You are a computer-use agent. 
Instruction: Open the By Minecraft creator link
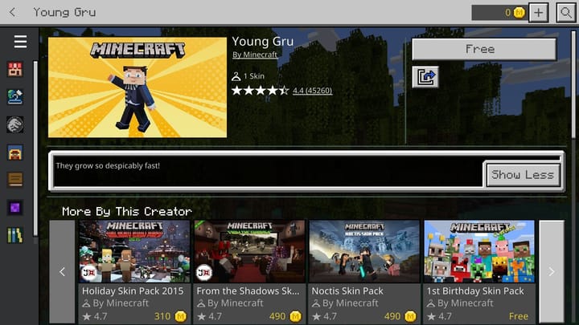[x=255, y=55]
